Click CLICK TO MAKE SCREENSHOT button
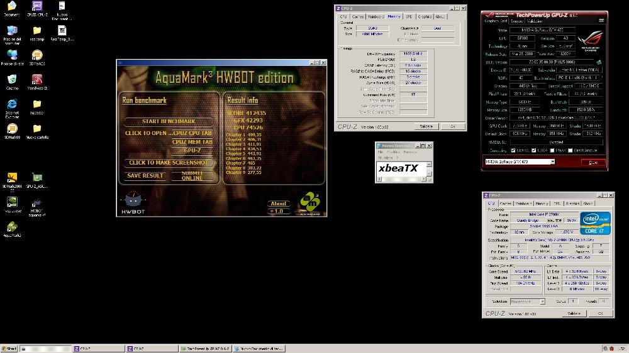 (x=169, y=163)
